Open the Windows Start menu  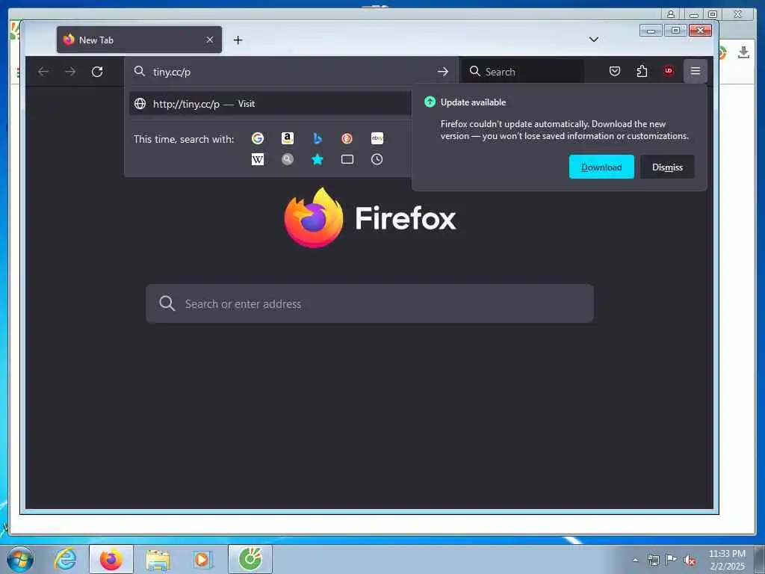tap(20, 559)
